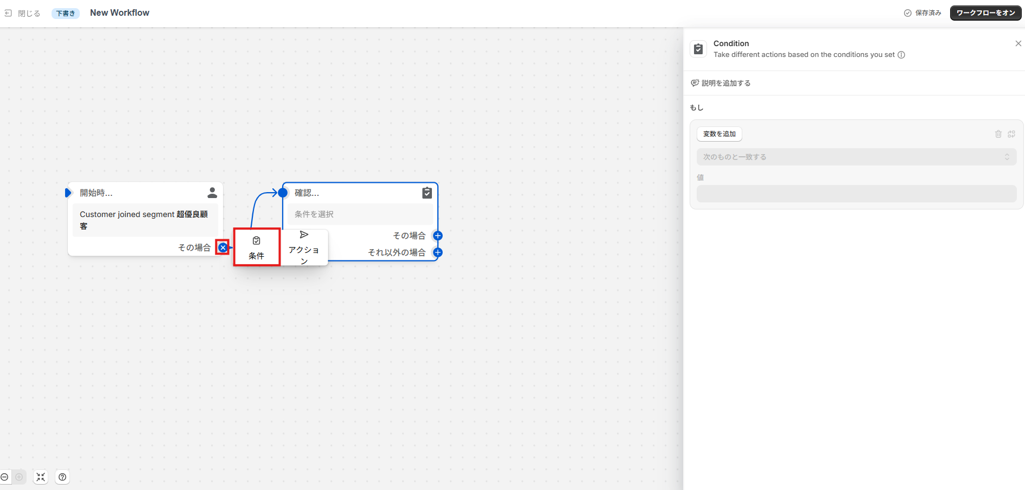Click the 保存済み saved status indicator
The image size is (1025, 490).
[x=922, y=13]
